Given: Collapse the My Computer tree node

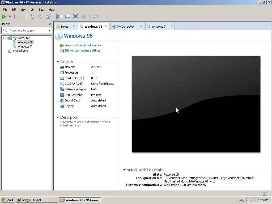Looking at the screenshot, I should 5,38.
